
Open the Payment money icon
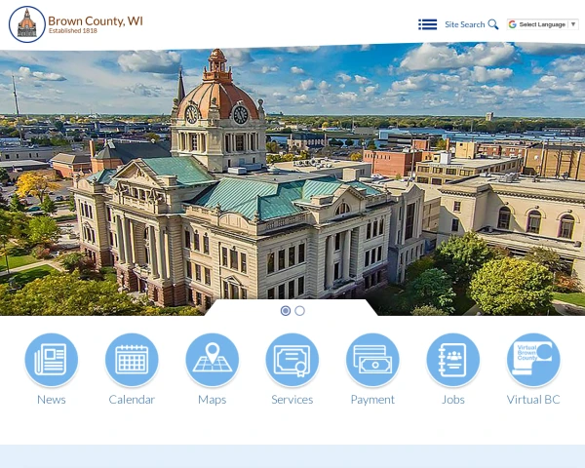pos(372,360)
